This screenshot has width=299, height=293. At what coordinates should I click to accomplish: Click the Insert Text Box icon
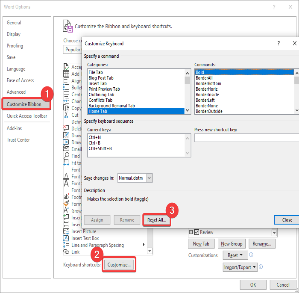66,238
